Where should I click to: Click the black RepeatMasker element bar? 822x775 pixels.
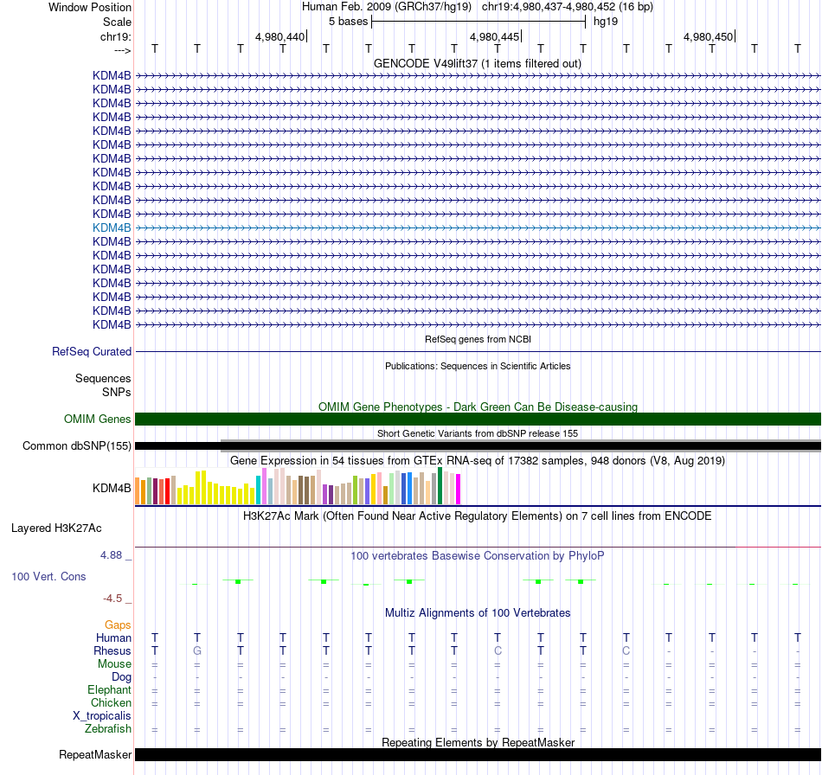tap(478, 754)
